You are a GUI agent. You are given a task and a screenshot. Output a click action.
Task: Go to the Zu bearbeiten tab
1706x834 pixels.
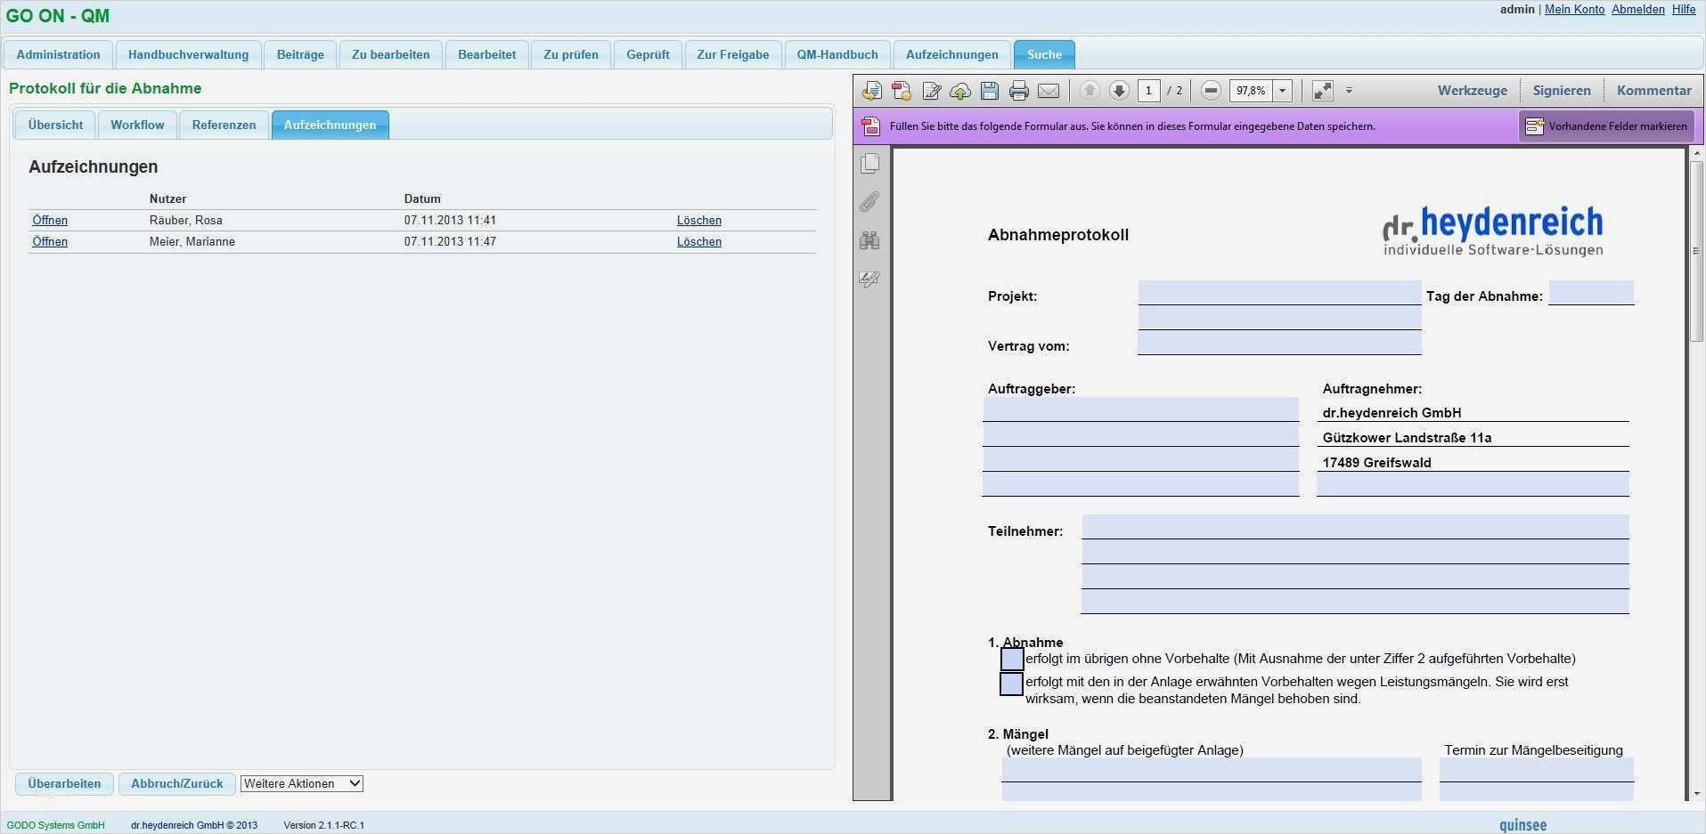click(390, 54)
